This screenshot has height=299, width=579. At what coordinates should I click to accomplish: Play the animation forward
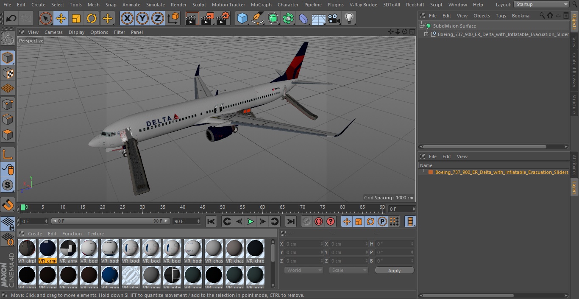pyautogui.click(x=251, y=221)
